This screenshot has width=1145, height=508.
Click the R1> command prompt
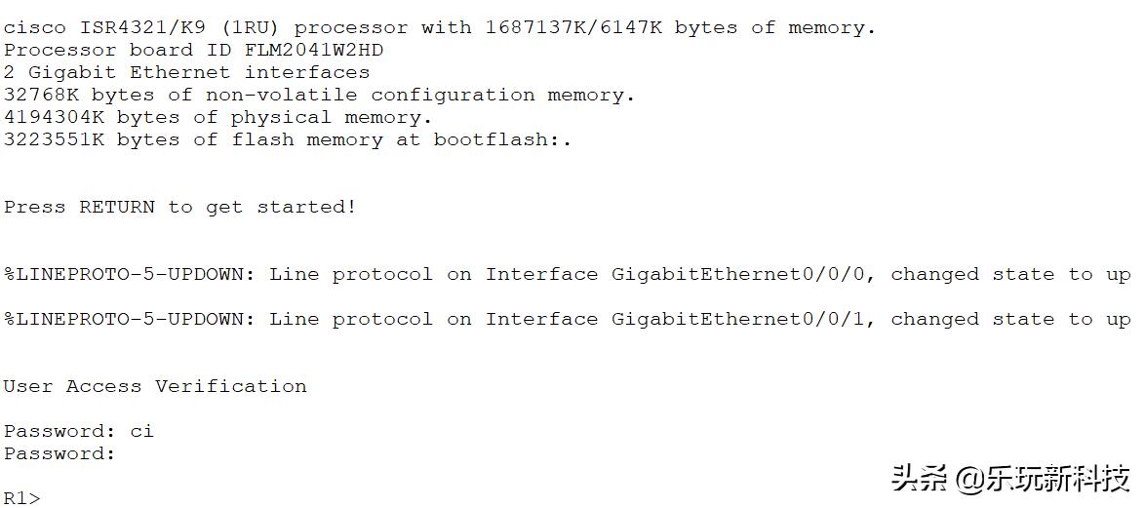[22, 498]
